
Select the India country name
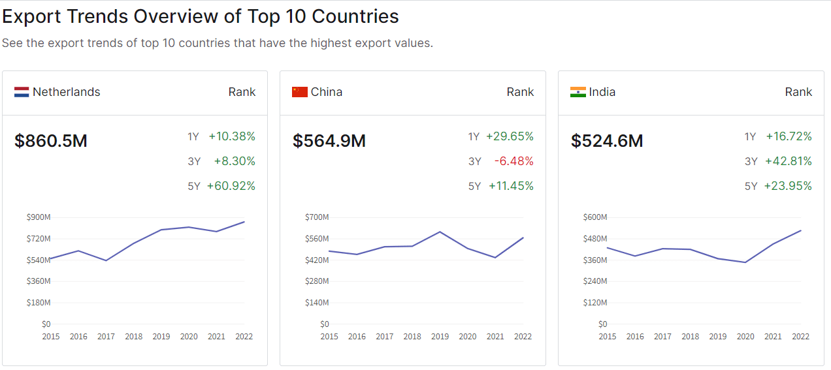pos(602,92)
